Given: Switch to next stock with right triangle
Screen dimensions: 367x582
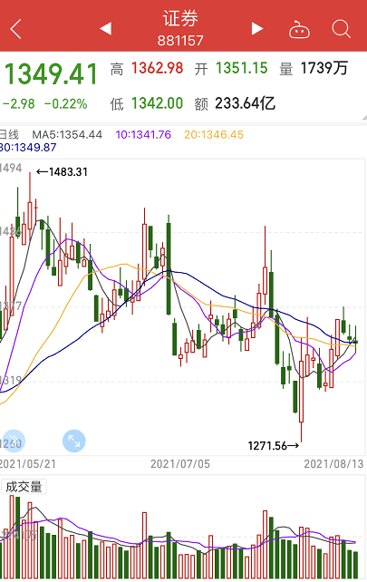Looking at the screenshot, I should coord(257,29).
